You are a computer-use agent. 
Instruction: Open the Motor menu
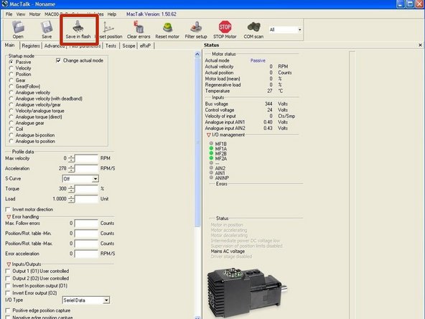pos(34,14)
